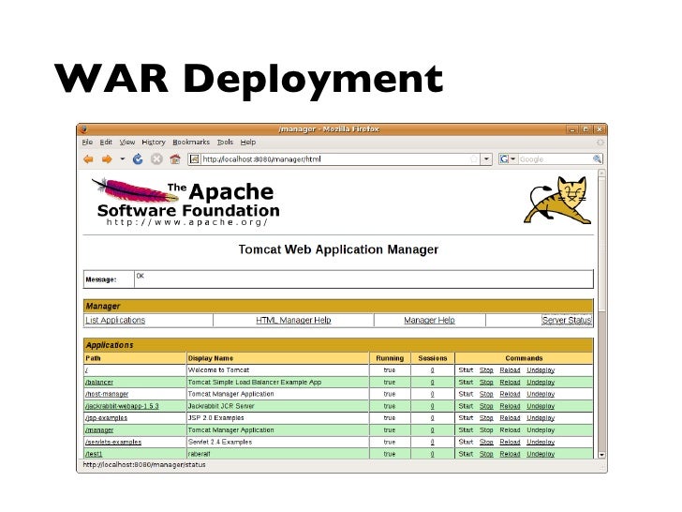Open the File menu
The height and width of the screenshot is (512, 682).
(87, 143)
